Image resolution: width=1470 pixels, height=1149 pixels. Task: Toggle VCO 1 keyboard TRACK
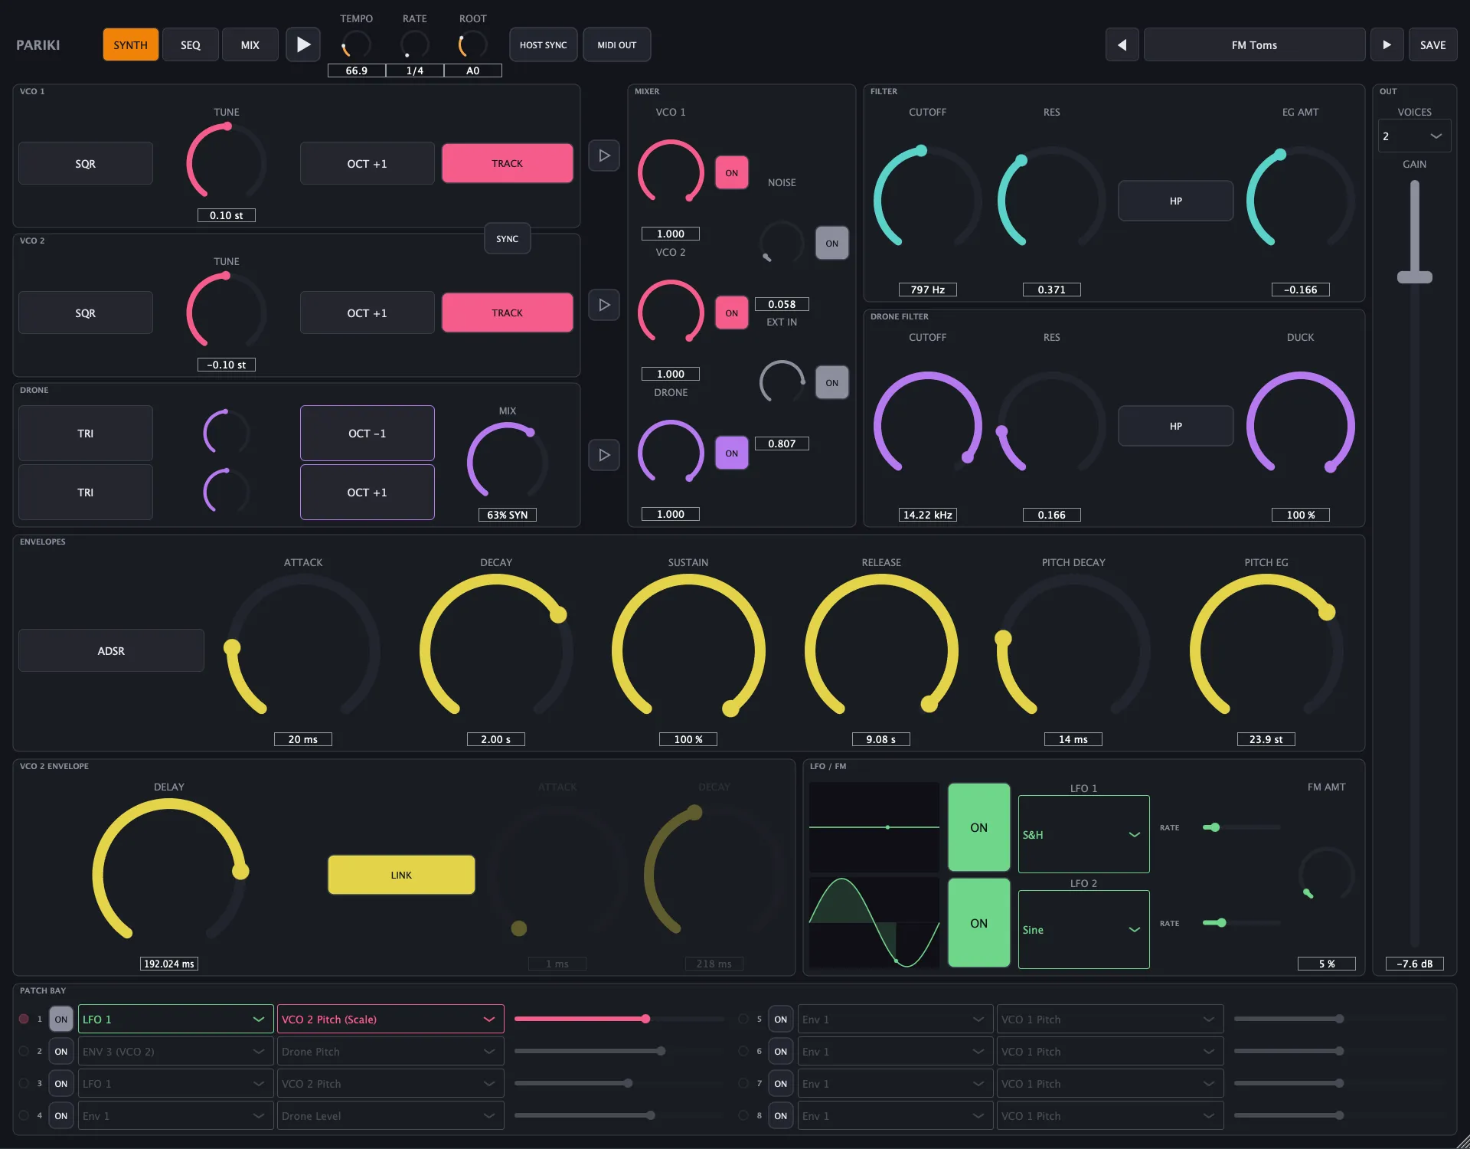pos(507,163)
